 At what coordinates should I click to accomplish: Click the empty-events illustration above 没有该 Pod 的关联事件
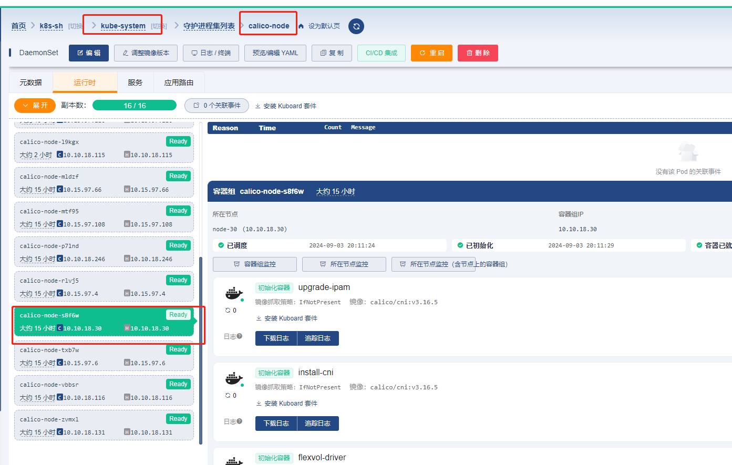pyautogui.click(x=688, y=152)
